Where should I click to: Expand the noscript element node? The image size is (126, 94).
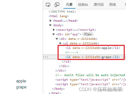click(54, 30)
